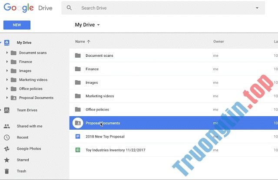The image size is (278, 180).
Task: Click the Owner column header
Action: click(x=218, y=42)
